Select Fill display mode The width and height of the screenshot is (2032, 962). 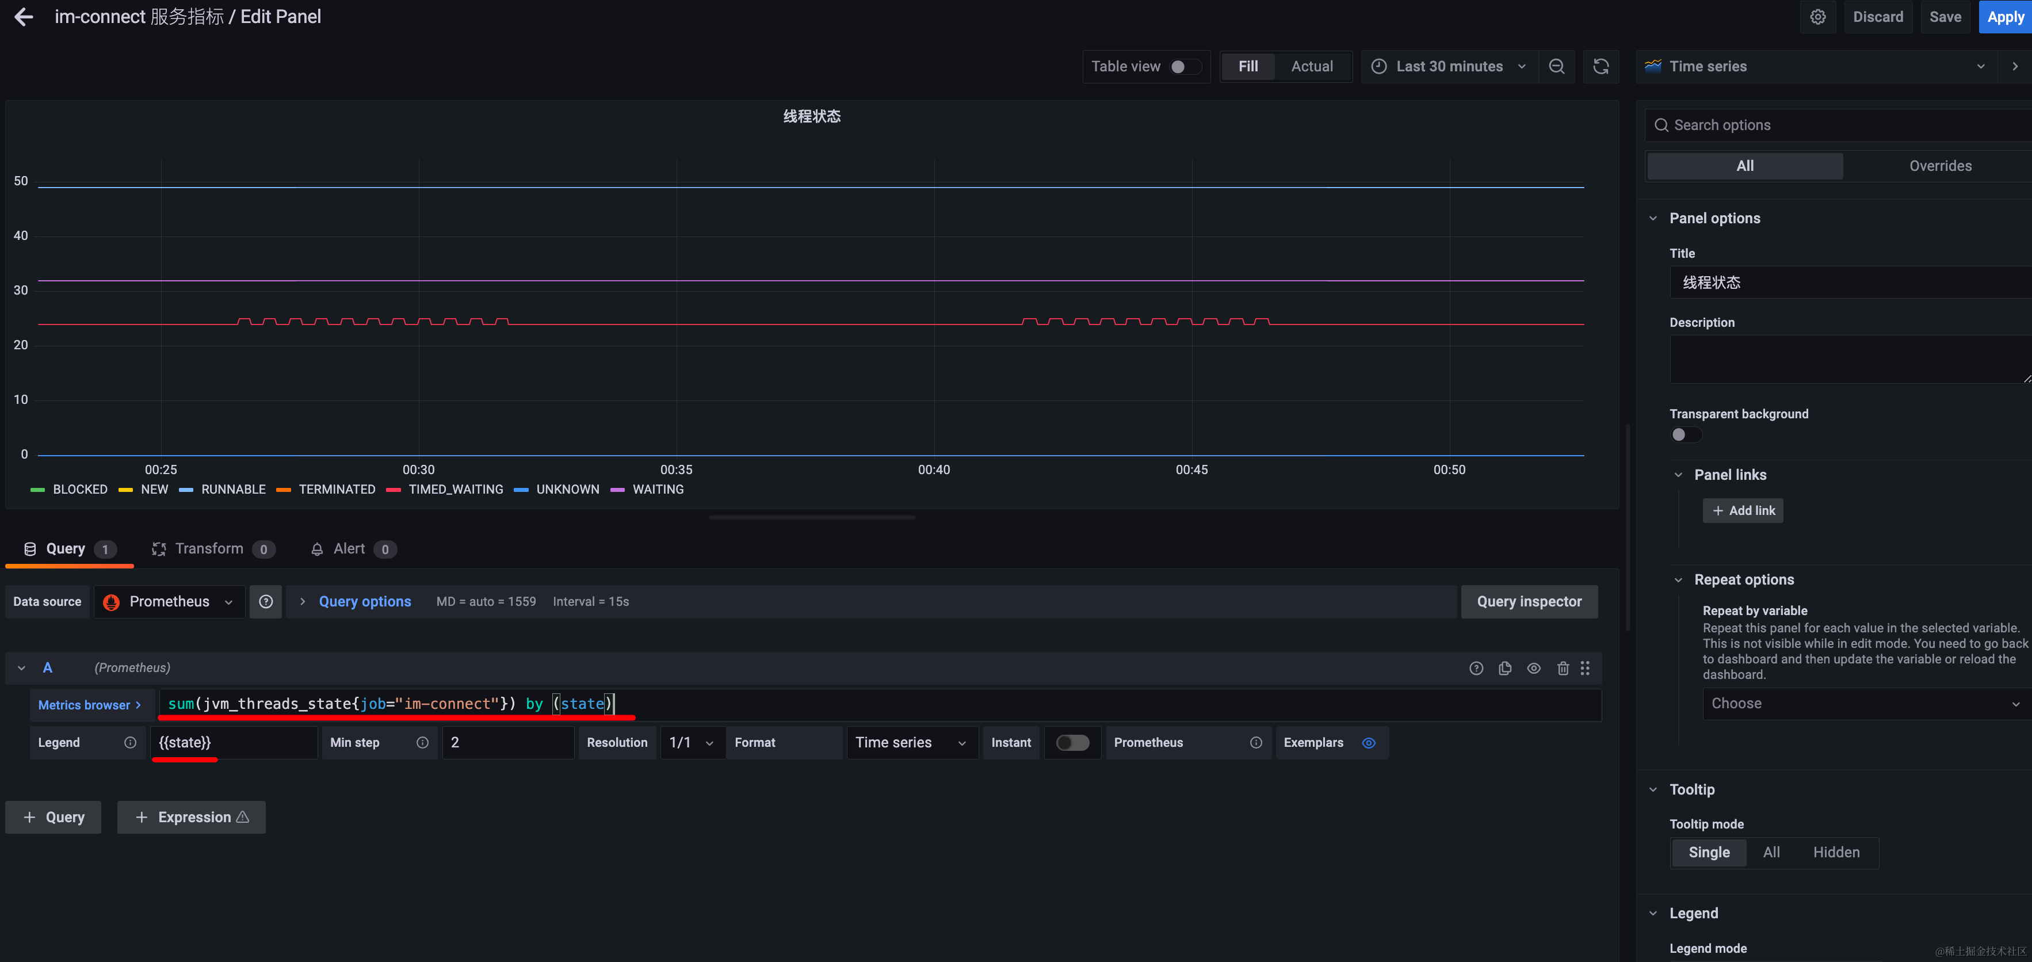[1248, 66]
